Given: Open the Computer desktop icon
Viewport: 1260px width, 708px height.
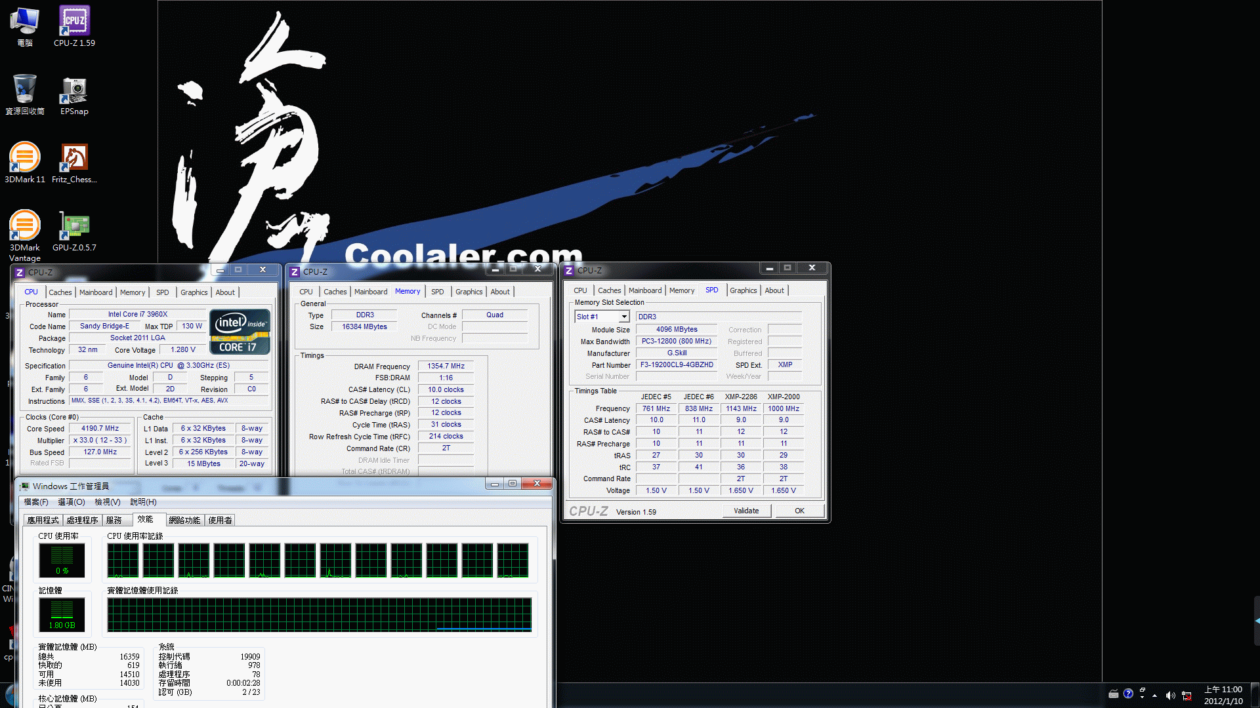Looking at the screenshot, I should coord(25,26).
